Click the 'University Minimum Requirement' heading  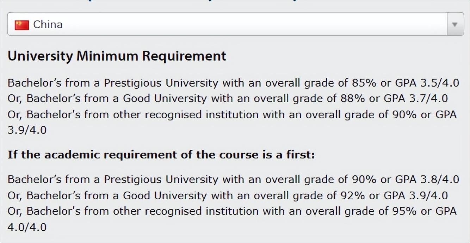click(x=117, y=56)
